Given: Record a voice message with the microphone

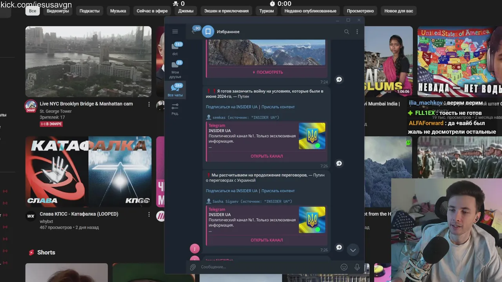Looking at the screenshot, I should [x=357, y=267].
